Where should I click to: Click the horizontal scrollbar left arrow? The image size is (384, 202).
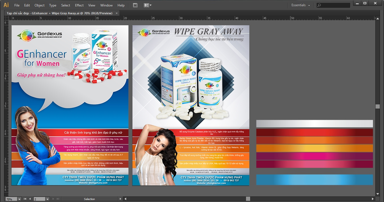coord(125,199)
